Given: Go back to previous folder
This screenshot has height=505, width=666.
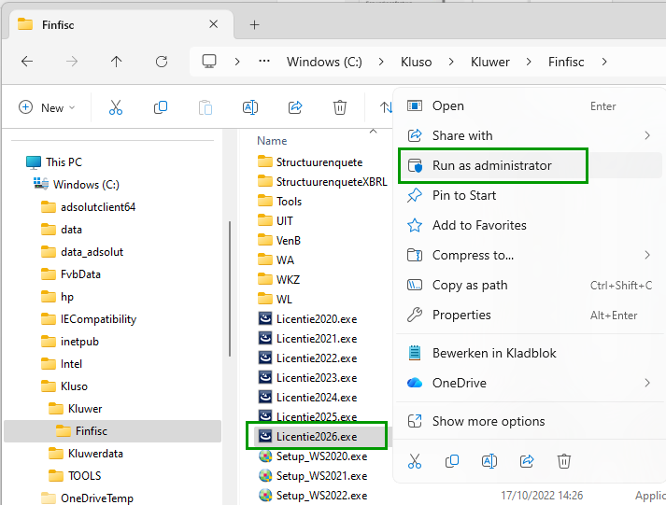Looking at the screenshot, I should point(27,62).
